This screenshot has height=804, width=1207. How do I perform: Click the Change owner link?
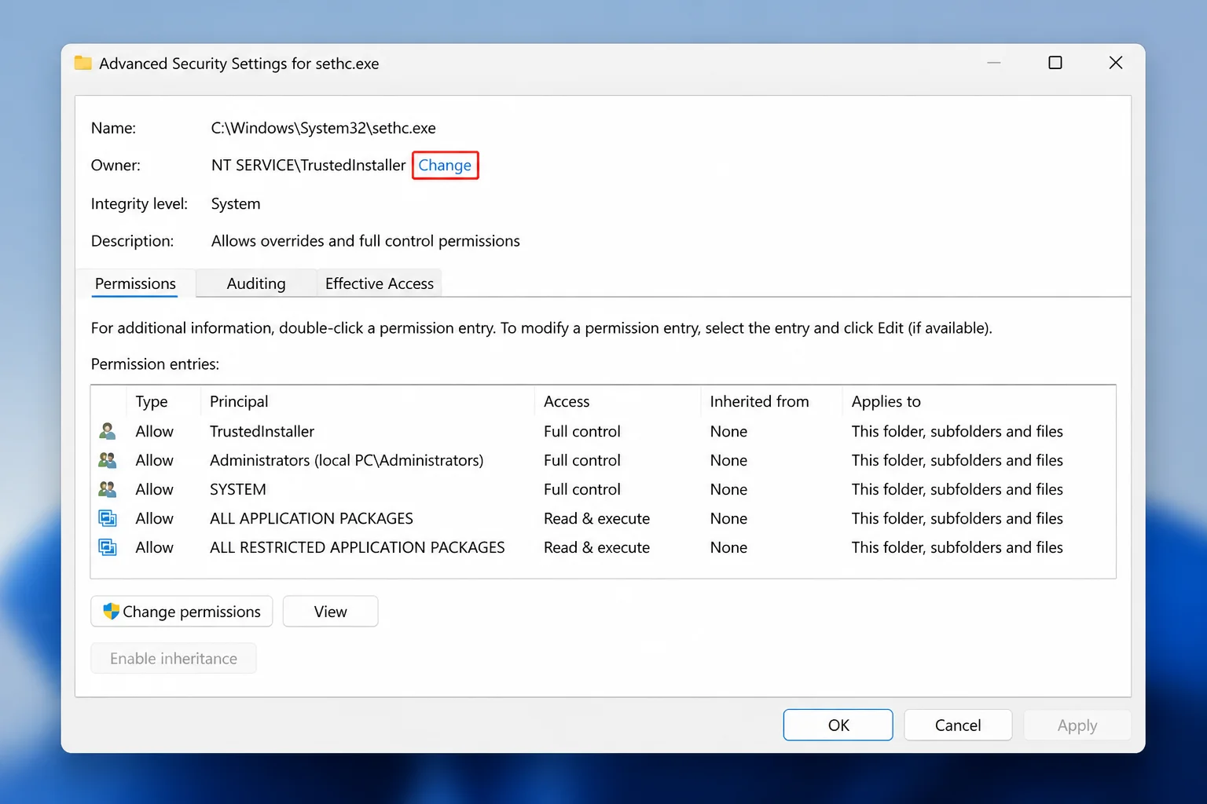(x=445, y=165)
